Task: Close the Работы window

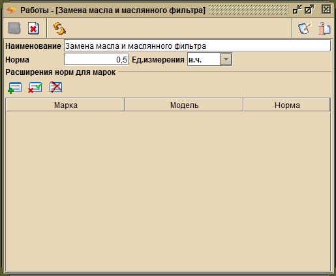Action: tap(326, 10)
